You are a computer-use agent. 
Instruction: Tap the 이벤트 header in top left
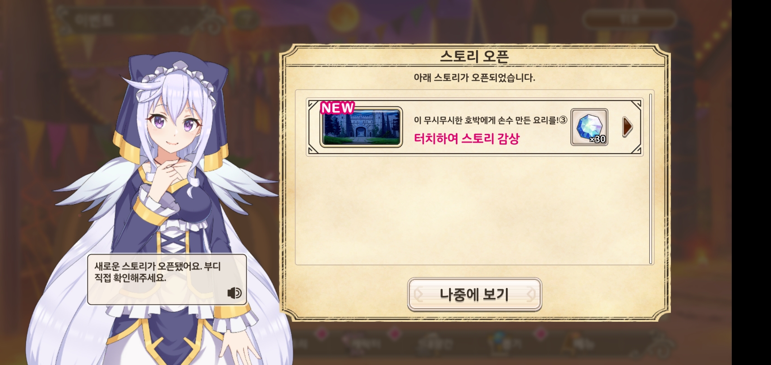[x=94, y=20]
